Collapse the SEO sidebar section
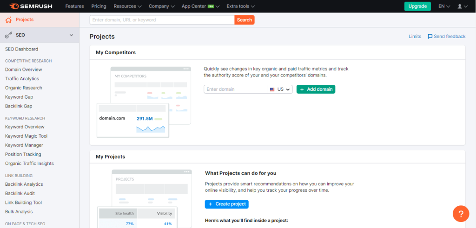 (x=71, y=35)
